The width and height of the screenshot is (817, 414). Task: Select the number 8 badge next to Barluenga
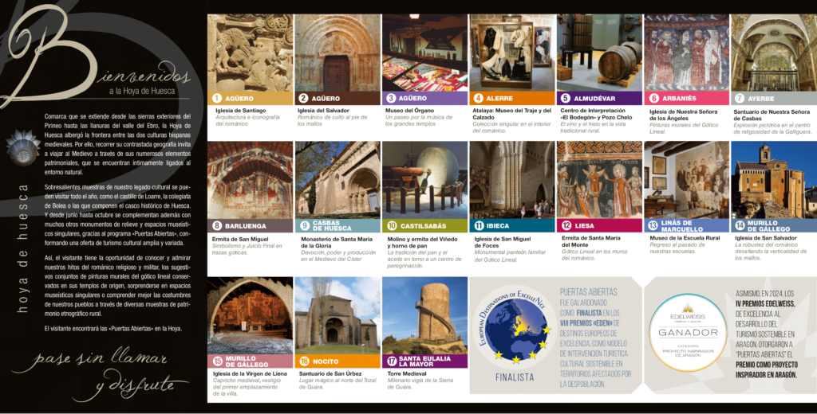217,226
